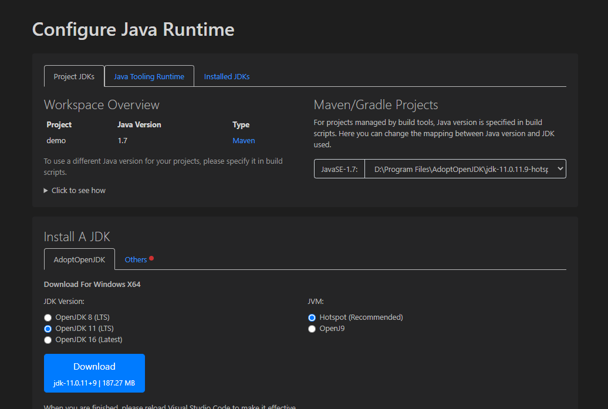Image resolution: width=608 pixels, height=409 pixels.
Task: Switch to the Others install tab
Action: 135,259
